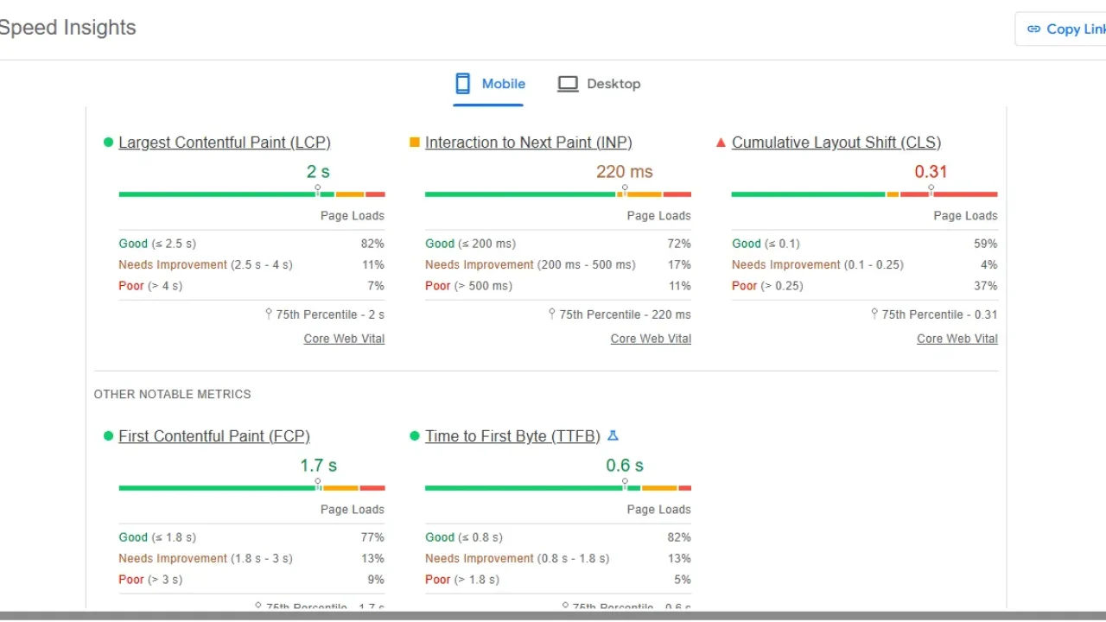Click Core Web Vital link under CLS
Image resolution: width=1106 pixels, height=622 pixels.
pyautogui.click(x=957, y=338)
